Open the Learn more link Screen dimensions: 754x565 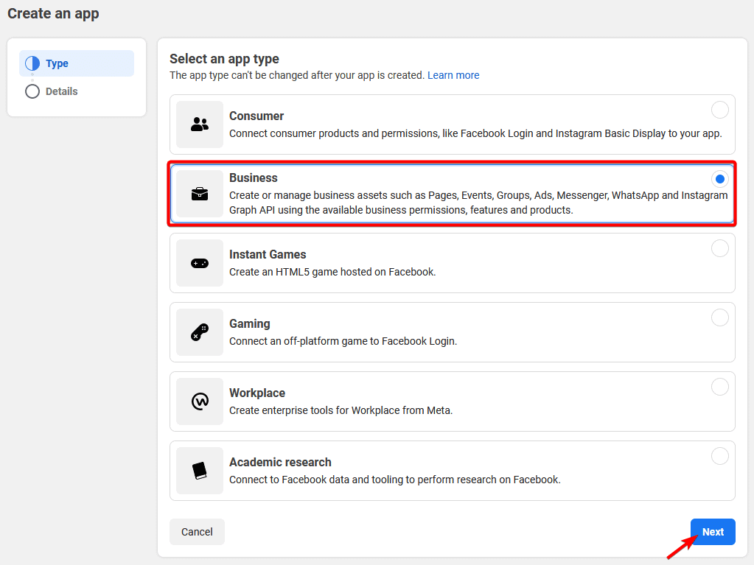tap(453, 74)
